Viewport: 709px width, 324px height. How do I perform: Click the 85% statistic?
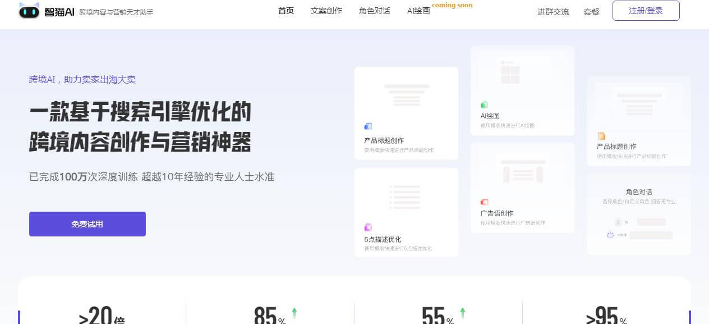click(x=270, y=316)
